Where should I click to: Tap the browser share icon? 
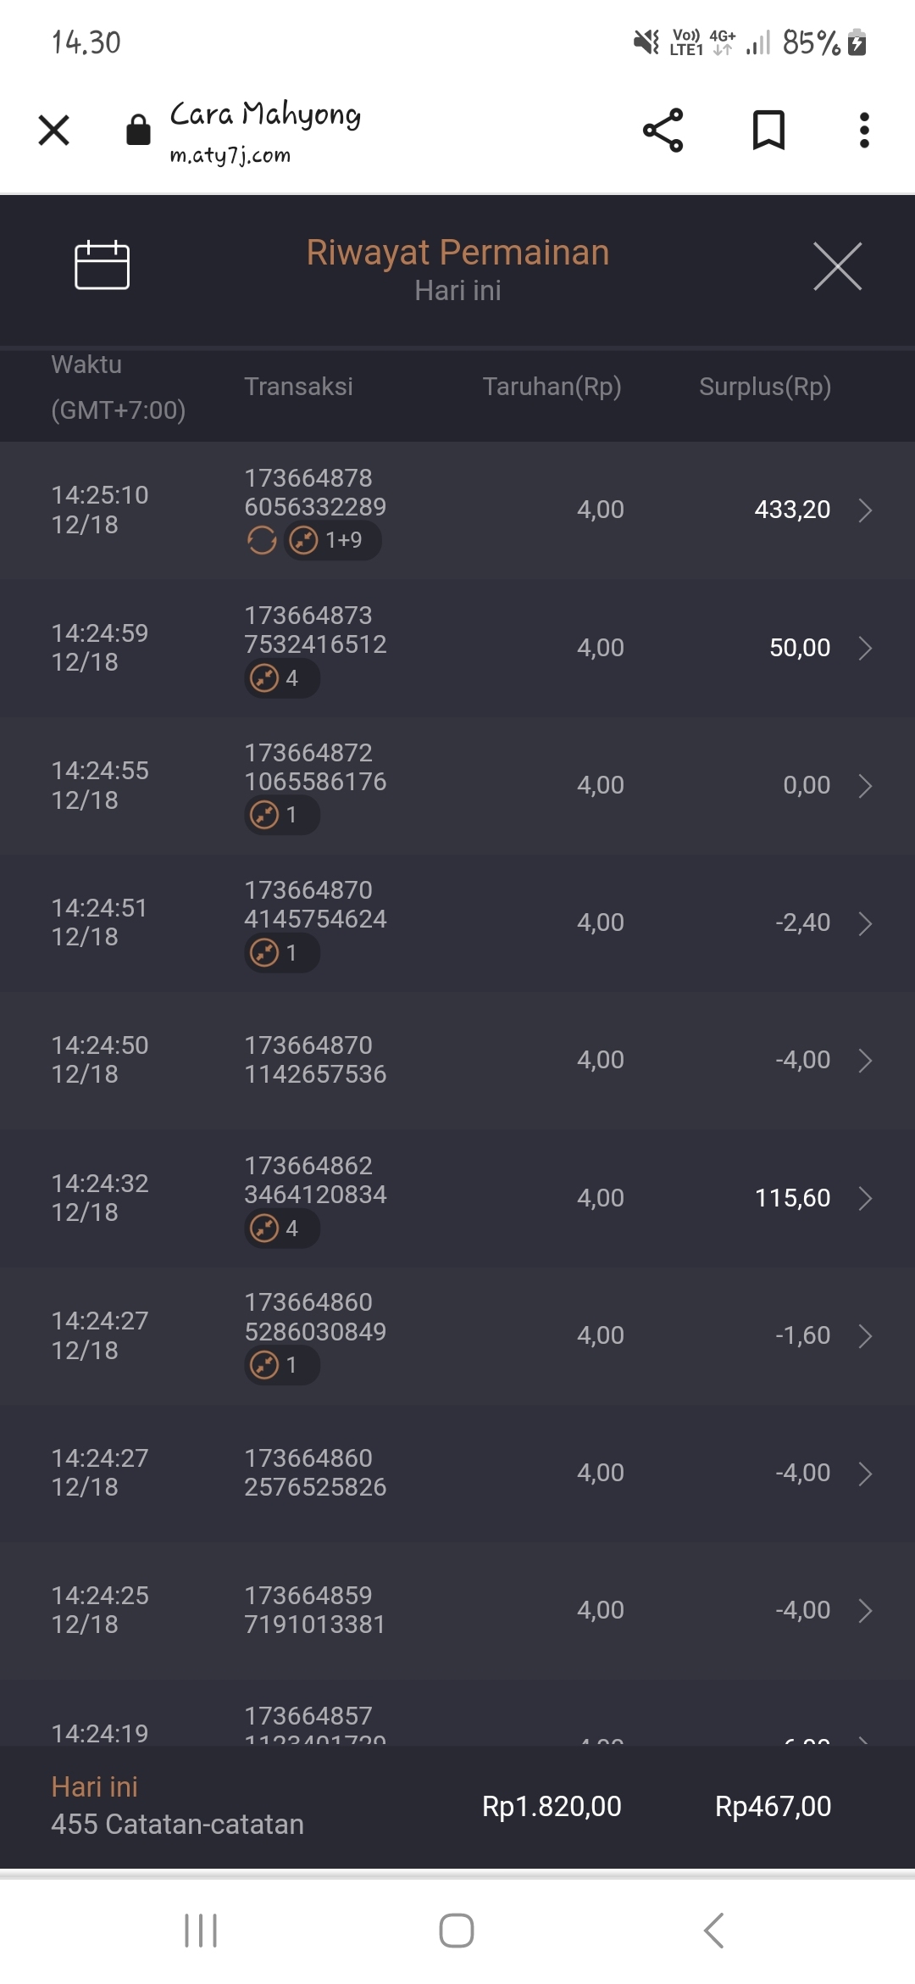[x=663, y=131]
